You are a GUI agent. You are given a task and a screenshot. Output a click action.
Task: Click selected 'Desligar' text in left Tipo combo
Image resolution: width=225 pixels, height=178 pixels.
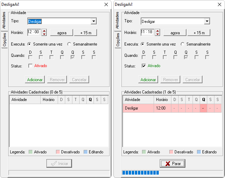(x=35, y=22)
